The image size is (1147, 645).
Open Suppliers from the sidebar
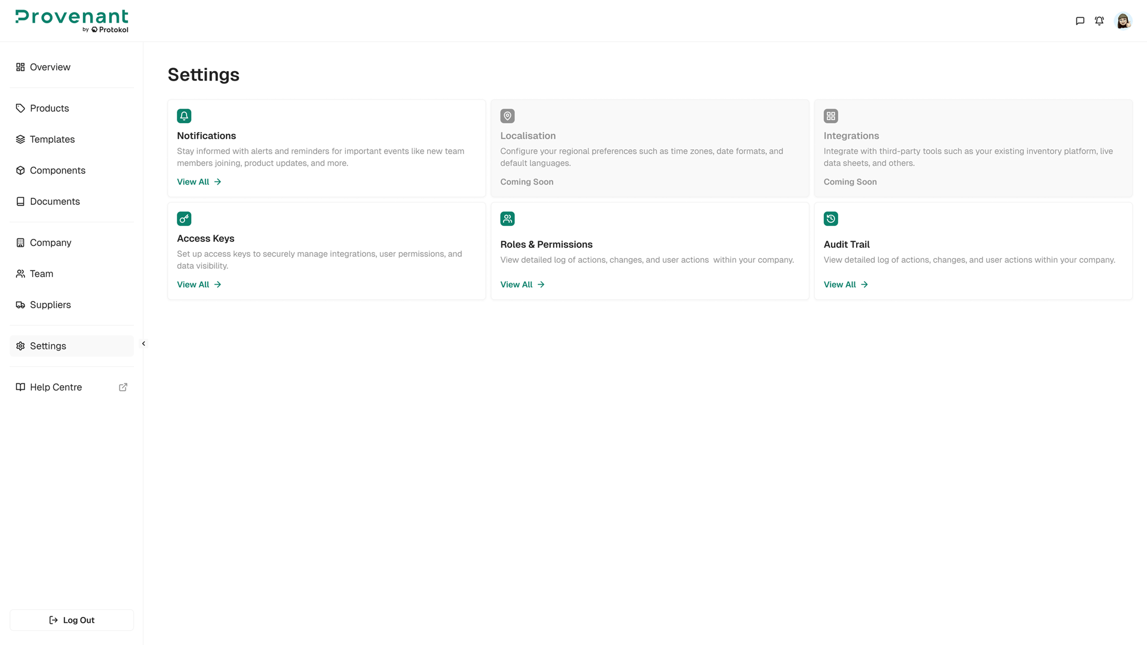click(x=50, y=305)
